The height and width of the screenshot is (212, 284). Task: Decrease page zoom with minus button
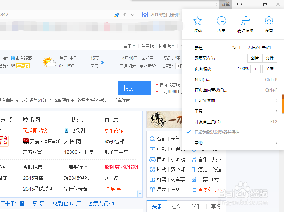point(231,69)
